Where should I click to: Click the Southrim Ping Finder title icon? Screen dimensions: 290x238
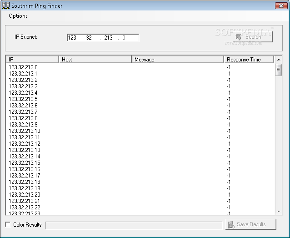[x=5, y=5]
